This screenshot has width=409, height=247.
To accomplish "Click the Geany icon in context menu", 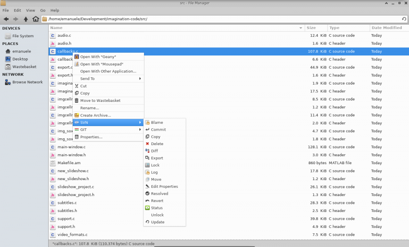I will (x=77, y=57).
